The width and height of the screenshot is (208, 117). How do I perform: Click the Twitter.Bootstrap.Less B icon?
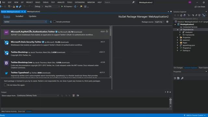tap(6, 63)
